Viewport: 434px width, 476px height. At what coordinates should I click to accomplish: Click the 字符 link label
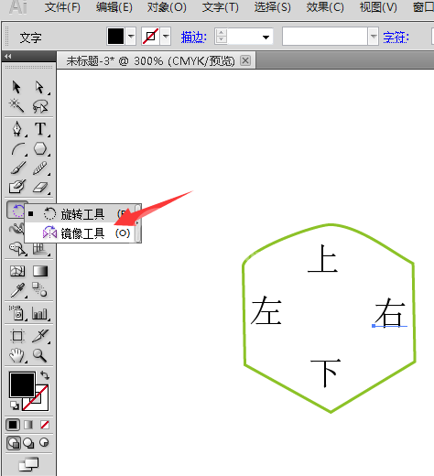[x=396, y=38]
